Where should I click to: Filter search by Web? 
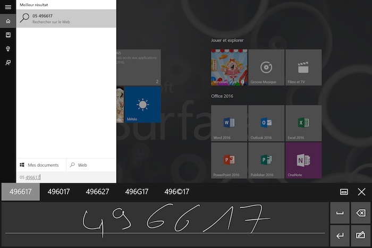91,165
